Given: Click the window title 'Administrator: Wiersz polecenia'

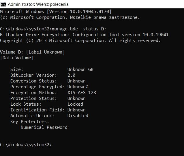Looking at the screenshot, I should 38,4.
